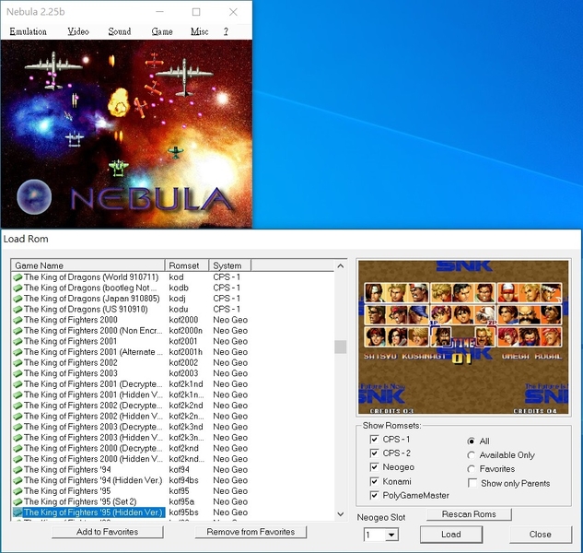Screen dimensions: 583x553
Task: Click the icon next to The King of Fighters '94
Action: pos(17,470)
